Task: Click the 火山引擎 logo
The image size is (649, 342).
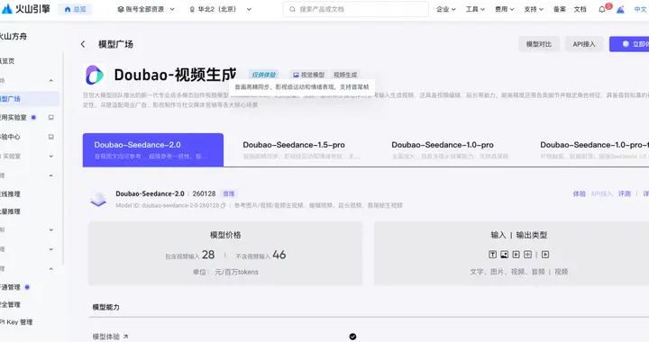Action: (25, 9)
